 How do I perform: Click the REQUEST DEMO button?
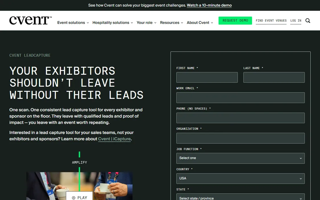coord(235,21)
